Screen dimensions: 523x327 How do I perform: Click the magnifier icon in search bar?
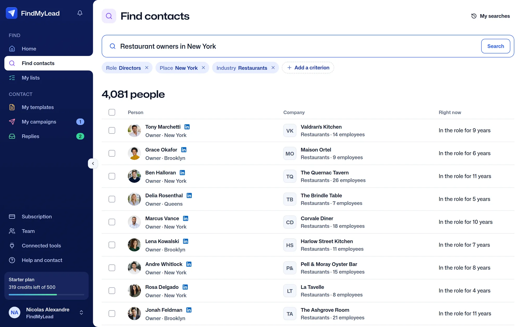coord(113,46)
